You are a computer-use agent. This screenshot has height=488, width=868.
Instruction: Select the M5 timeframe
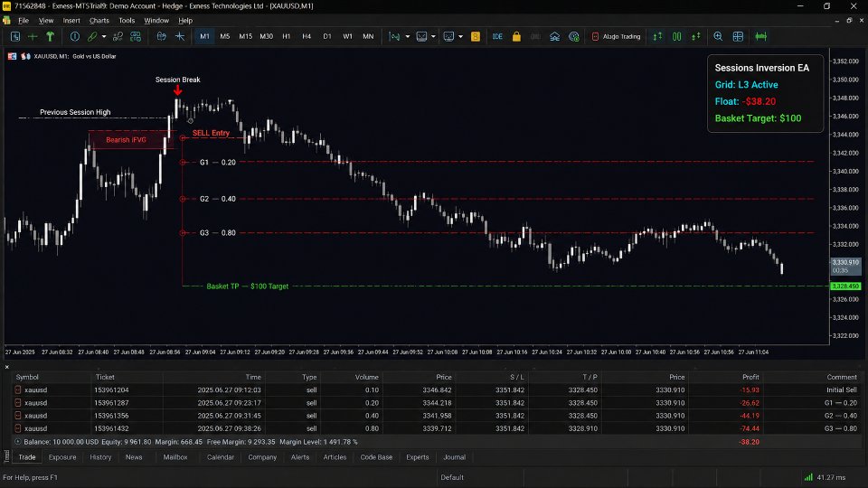[x=225, y=36]
